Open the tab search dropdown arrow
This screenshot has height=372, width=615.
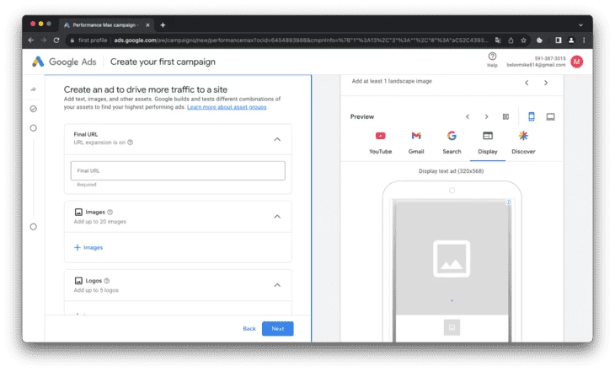click(x=580, y=24)
